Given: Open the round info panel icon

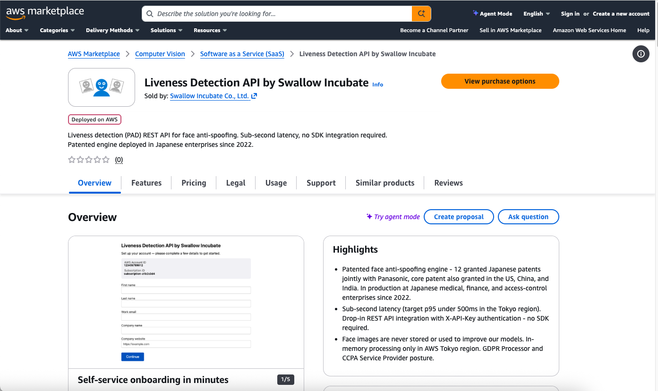Looking at the screenshot, I should click(x=641, y=54).
